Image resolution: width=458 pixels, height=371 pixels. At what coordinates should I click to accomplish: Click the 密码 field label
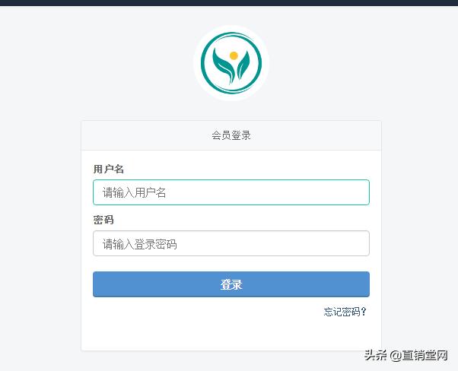coord(103,220)
